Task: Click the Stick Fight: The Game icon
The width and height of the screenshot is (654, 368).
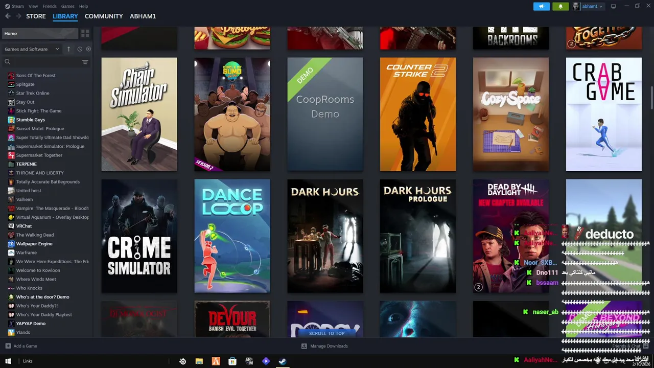Action: tap(11, 111)
